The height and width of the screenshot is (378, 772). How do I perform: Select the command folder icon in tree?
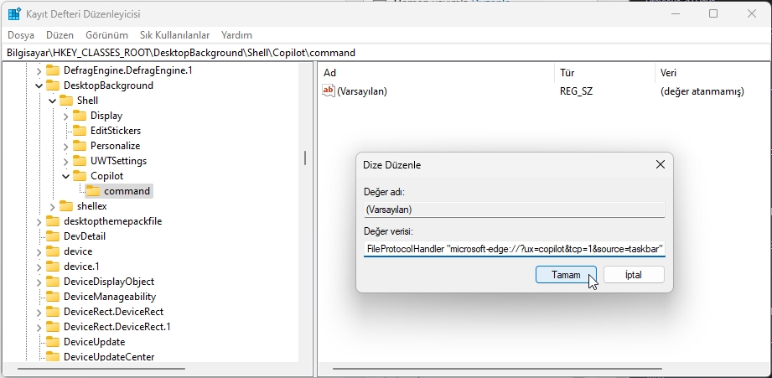(x=93, y=191)
